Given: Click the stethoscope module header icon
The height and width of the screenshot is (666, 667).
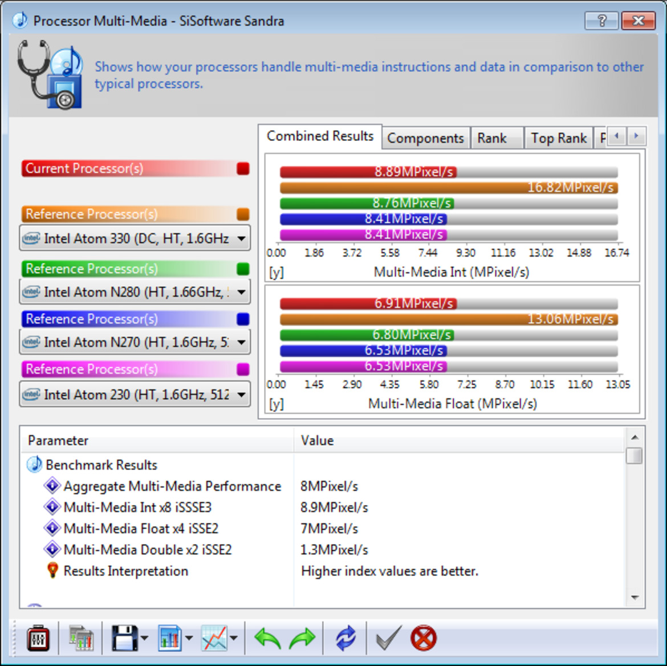Looking at the screenshot, I should [x=50, y=75].
